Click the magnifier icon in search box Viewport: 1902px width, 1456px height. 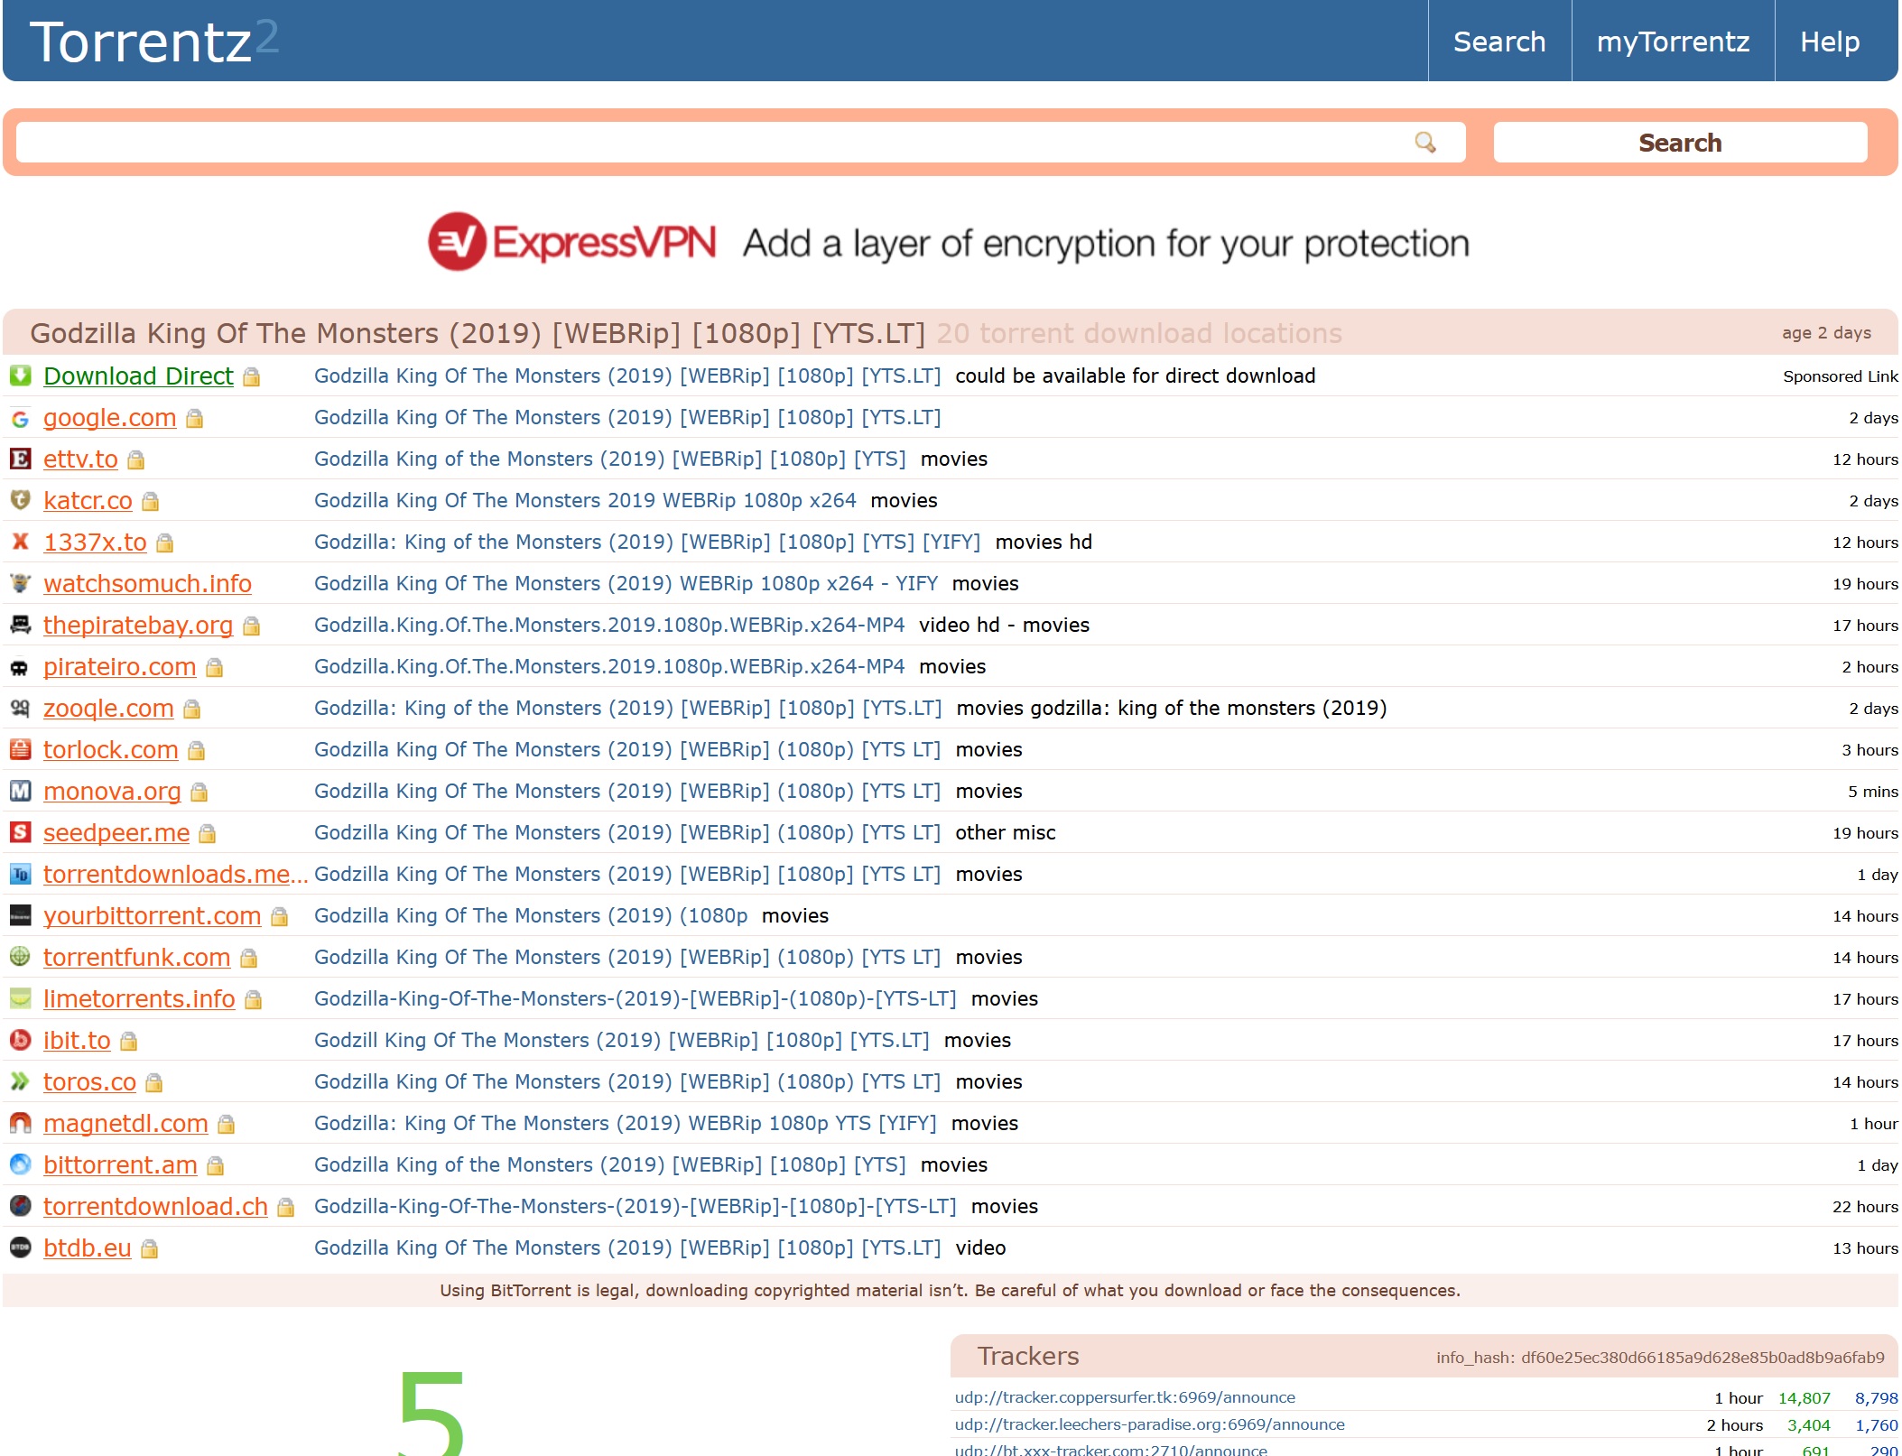click(1425, 143)
